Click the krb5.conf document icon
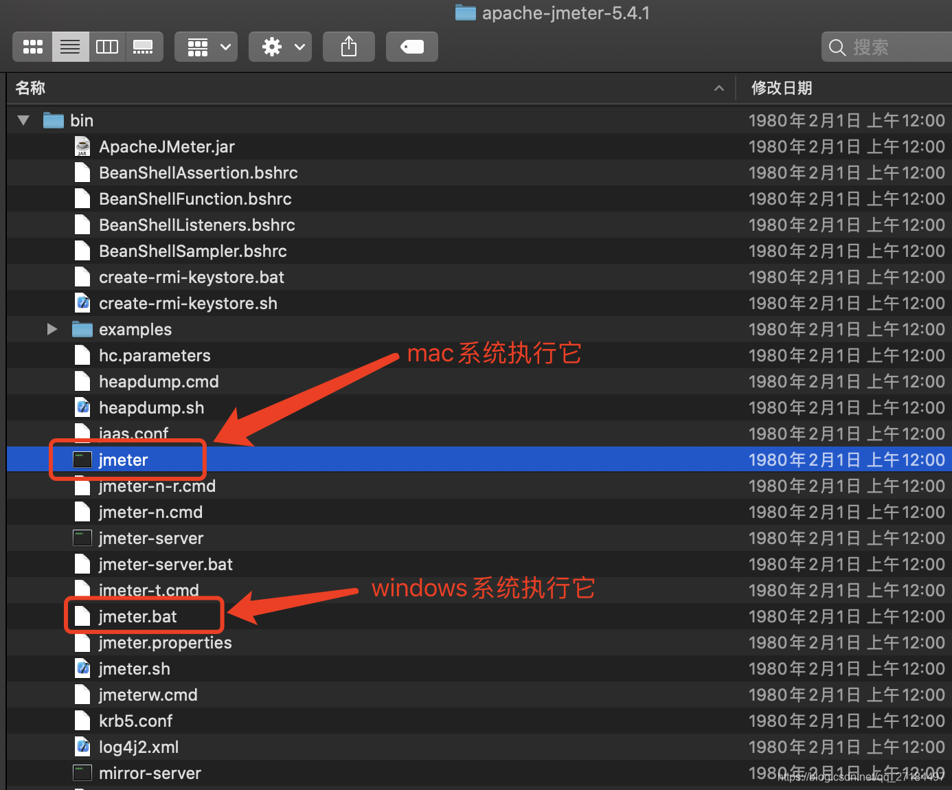 pyautogui.click(x=82, y=721)
